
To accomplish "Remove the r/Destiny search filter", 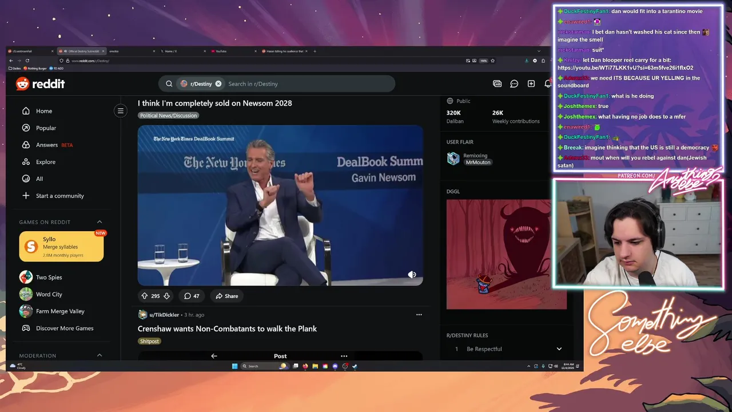I will tap(218, 84).
